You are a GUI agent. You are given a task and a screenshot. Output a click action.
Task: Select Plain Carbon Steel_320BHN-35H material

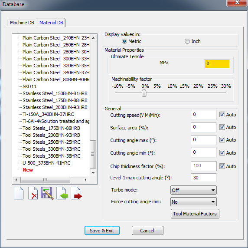(56, 66)
